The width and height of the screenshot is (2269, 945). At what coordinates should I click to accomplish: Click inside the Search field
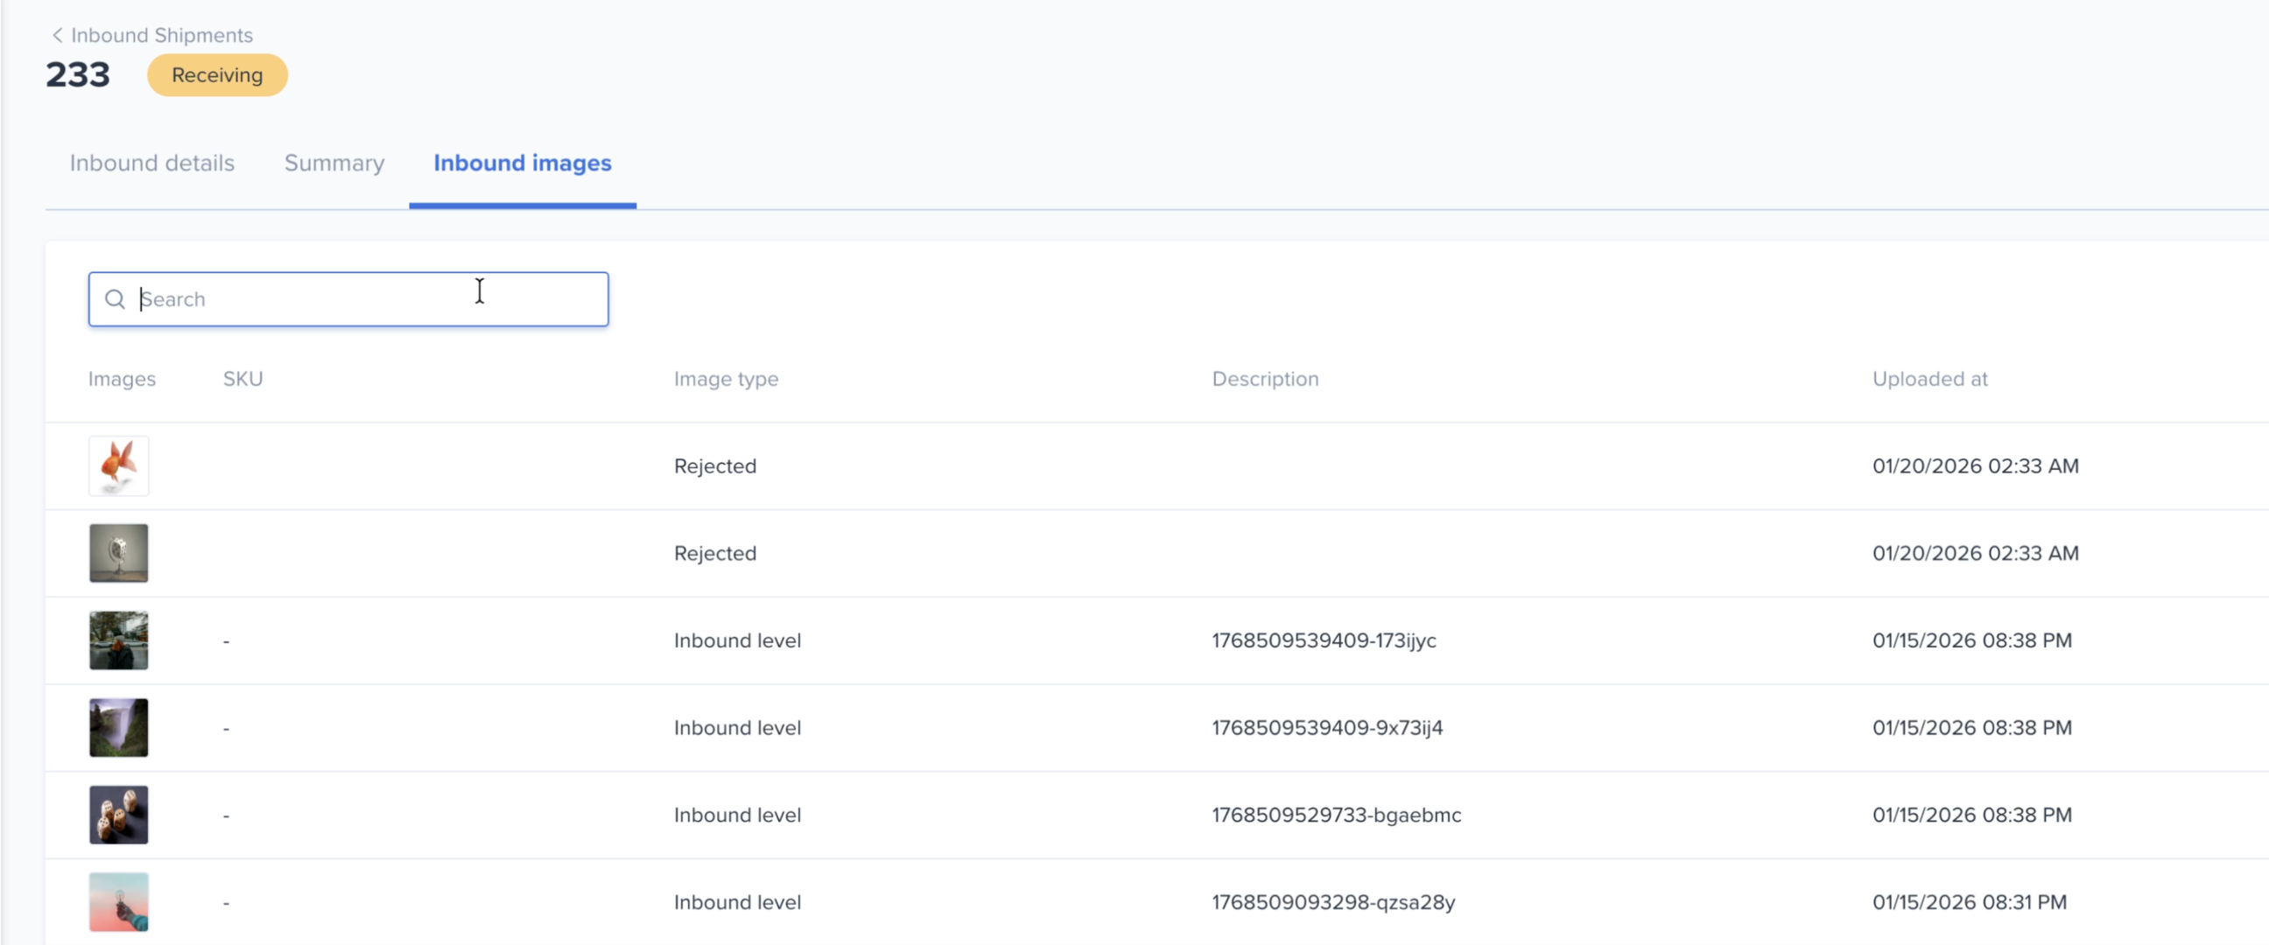[348, 299]
